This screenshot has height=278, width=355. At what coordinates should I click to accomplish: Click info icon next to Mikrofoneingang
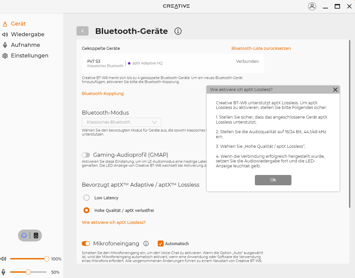point(146,243)
